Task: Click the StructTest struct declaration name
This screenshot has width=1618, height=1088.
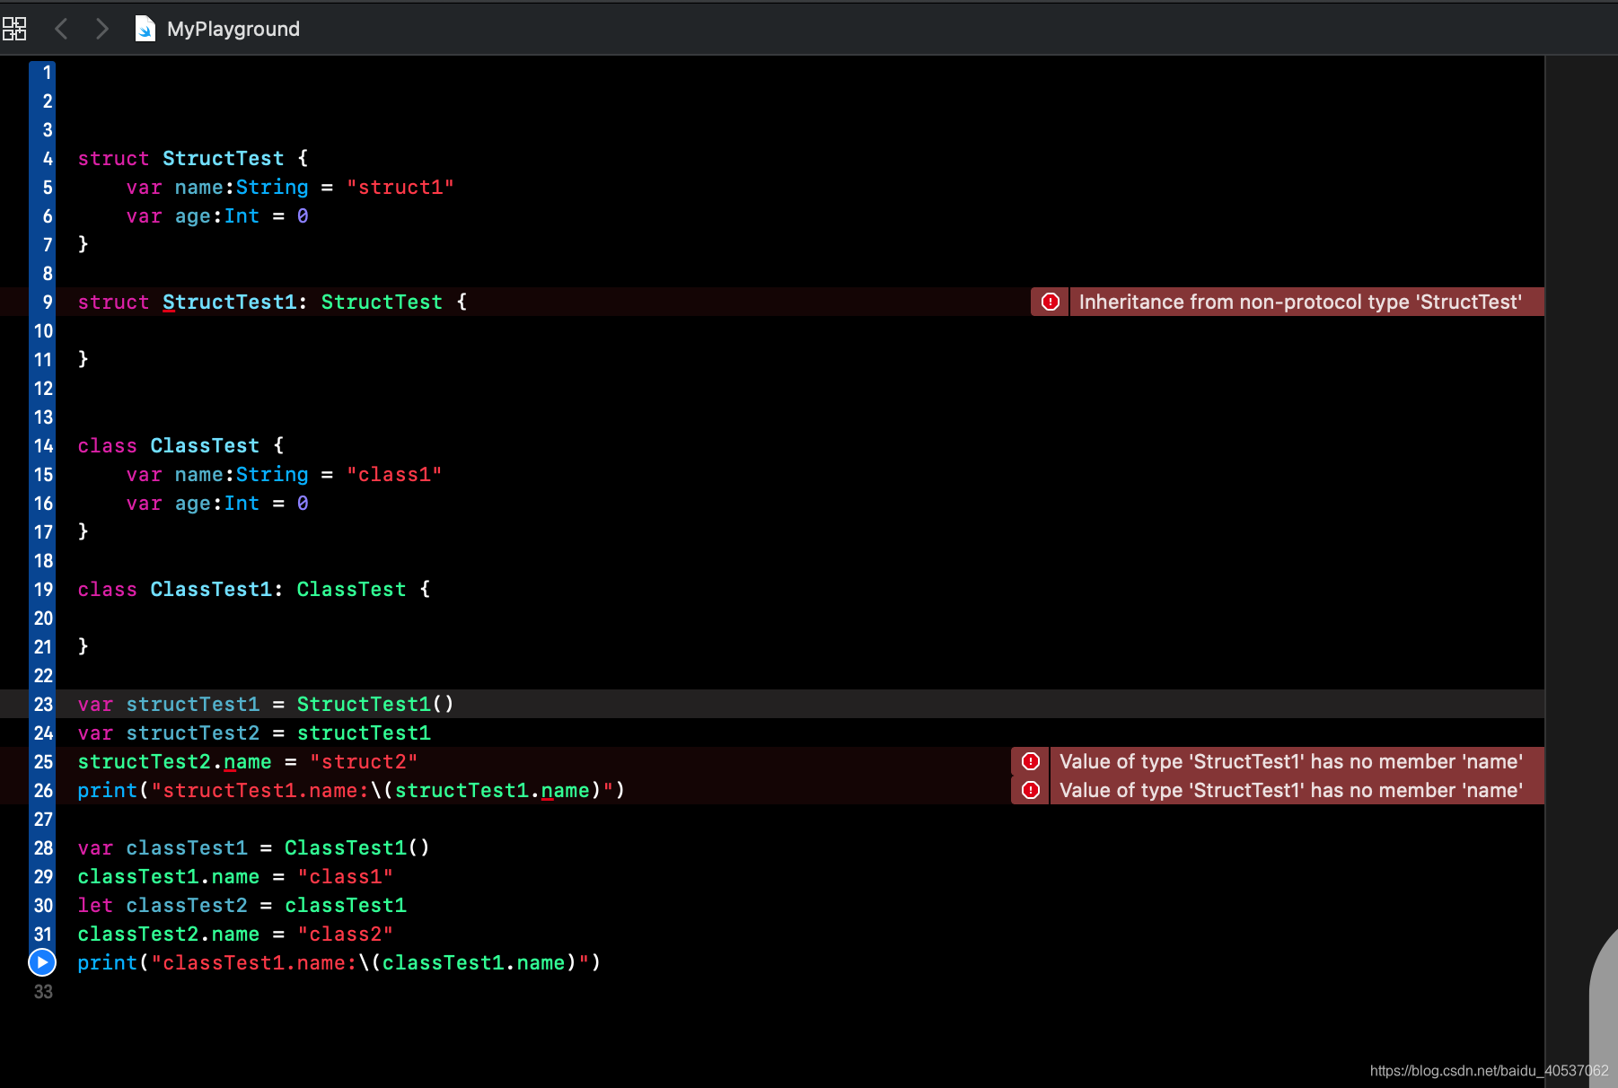Action: [223, 159]
